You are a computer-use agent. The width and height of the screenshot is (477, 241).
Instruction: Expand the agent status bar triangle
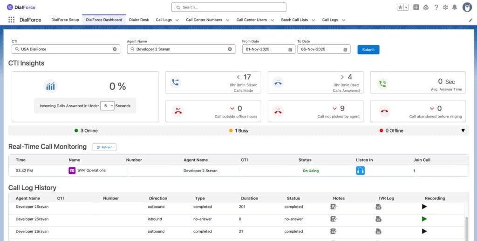[x=463, y=131]
